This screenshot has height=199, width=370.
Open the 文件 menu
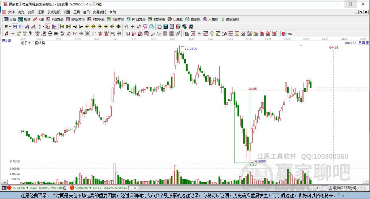11,12
